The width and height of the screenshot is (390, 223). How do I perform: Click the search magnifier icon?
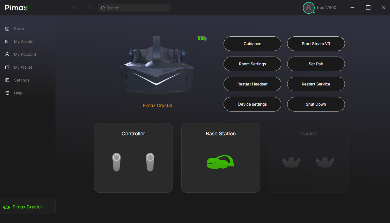coord(103,8)
